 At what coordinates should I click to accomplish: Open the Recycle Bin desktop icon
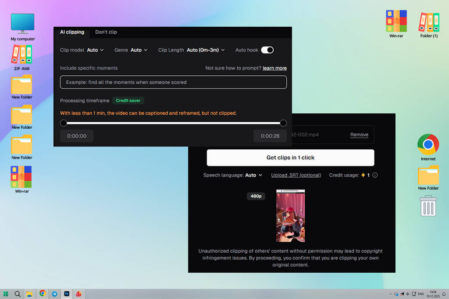point(428,206)
